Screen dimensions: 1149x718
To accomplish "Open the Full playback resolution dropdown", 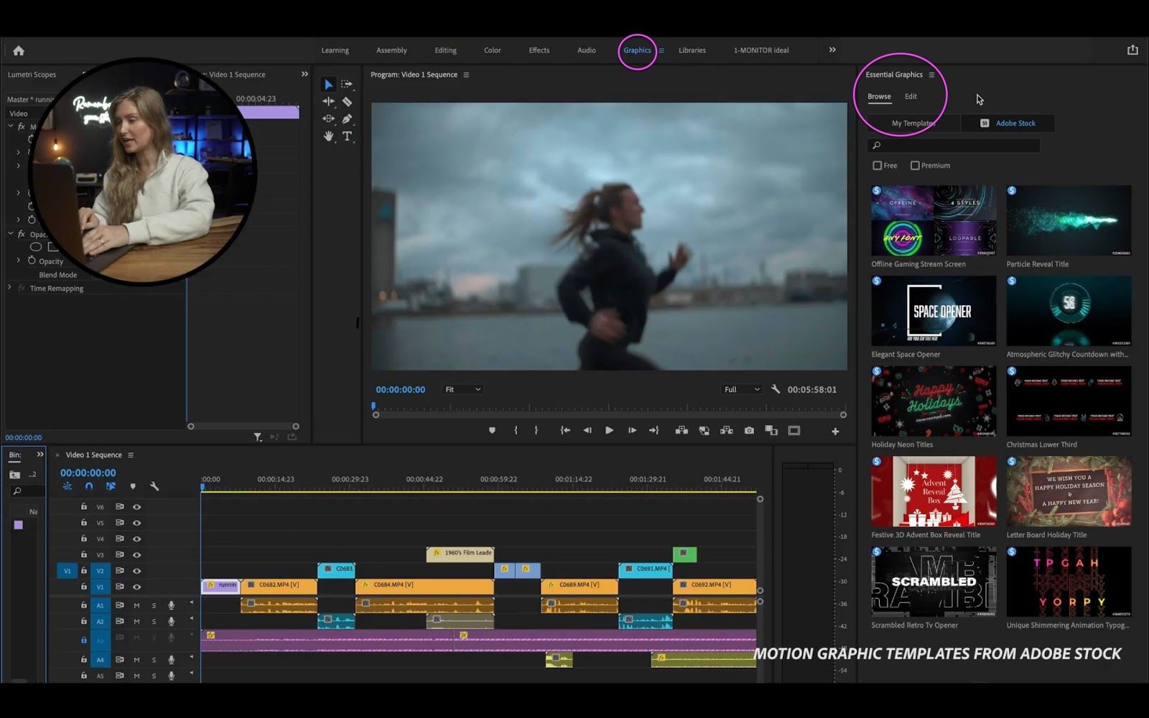I will click(x=742, y=390).
